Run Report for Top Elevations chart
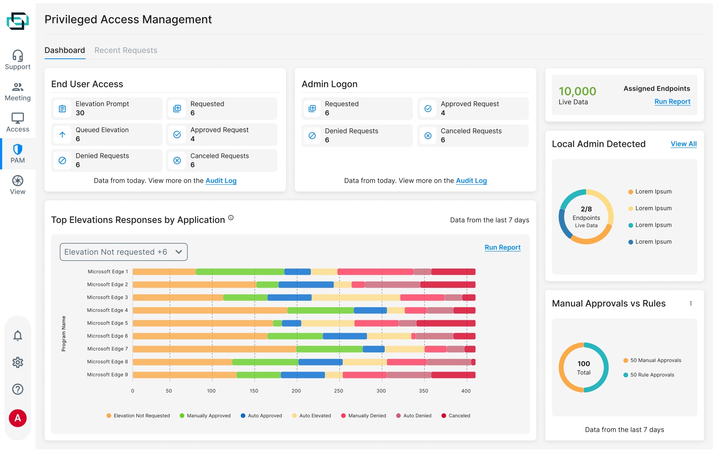 (503, 247)
